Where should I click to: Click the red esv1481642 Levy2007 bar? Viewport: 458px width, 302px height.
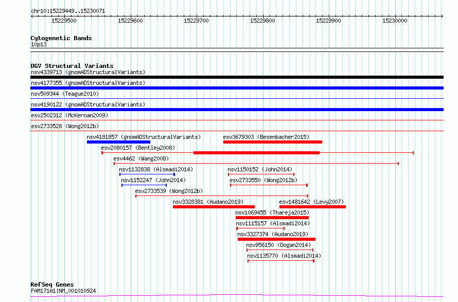(312, 207)
